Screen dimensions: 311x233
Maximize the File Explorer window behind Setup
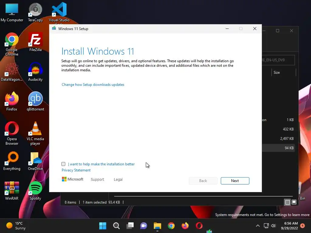coord(278,31)
